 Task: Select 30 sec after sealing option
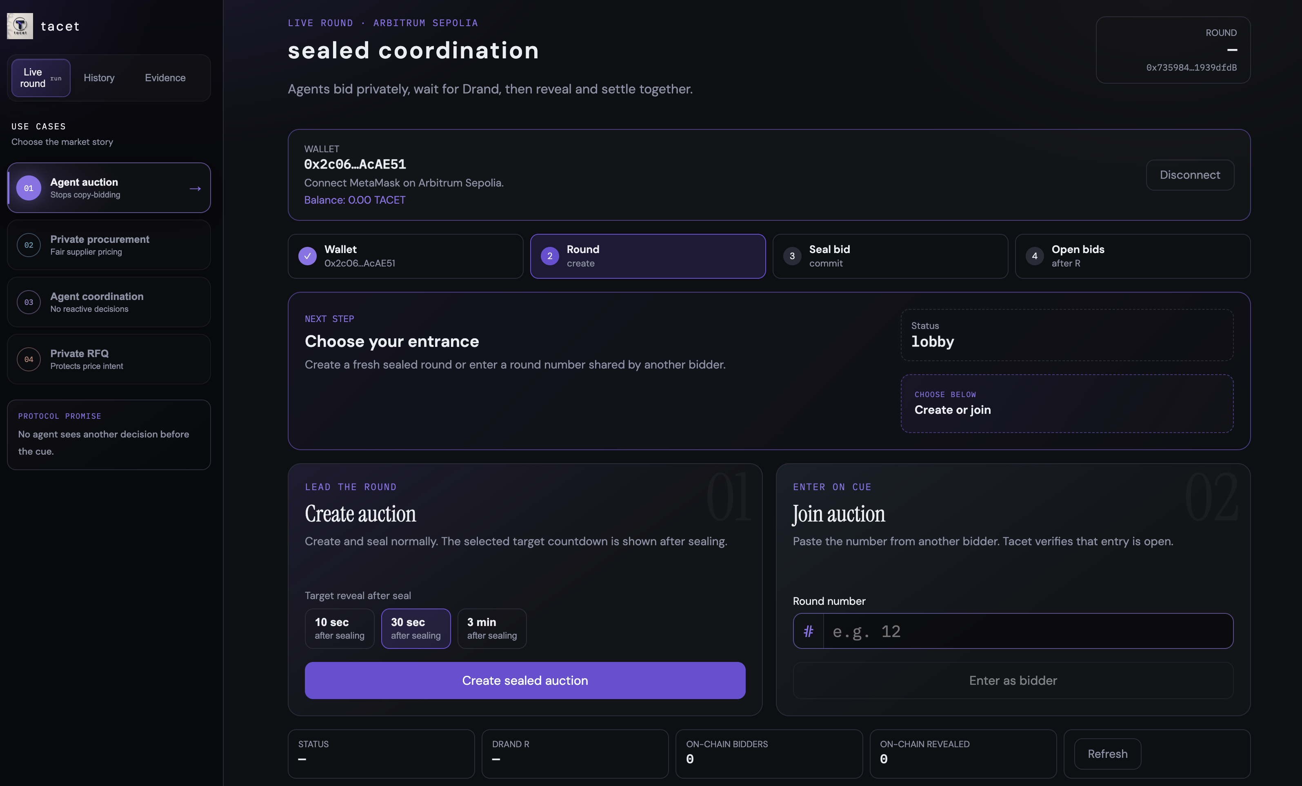[x=416, y=628]
